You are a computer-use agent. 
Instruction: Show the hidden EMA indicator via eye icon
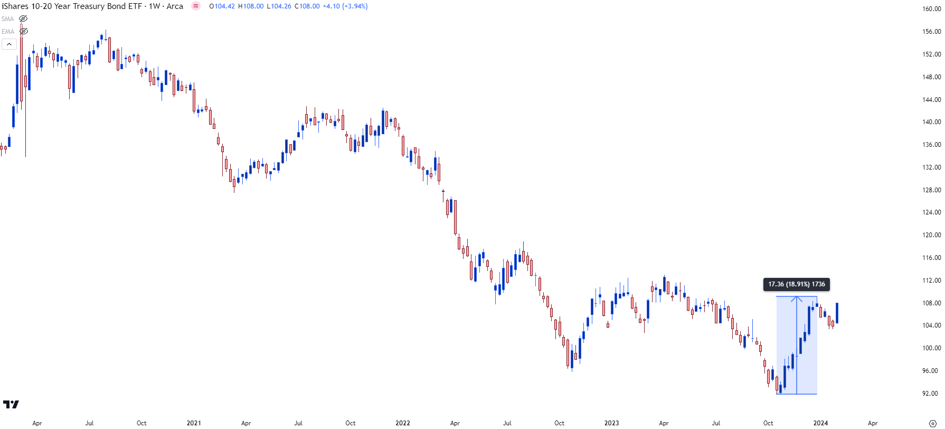pos(24,31)
